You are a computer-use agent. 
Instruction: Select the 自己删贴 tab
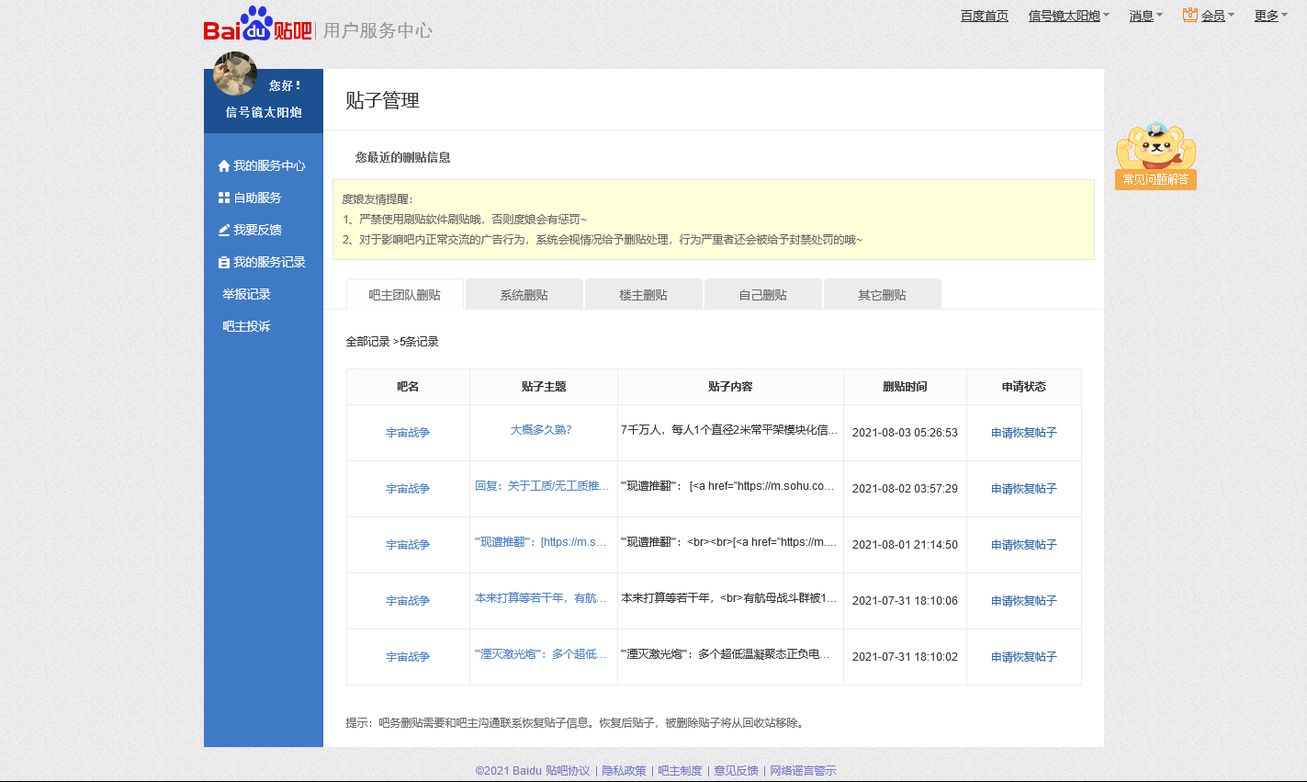tap(762, 295)
